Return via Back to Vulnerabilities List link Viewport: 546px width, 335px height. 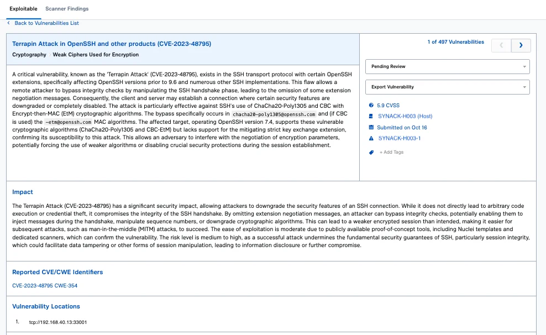click(46, 23)
